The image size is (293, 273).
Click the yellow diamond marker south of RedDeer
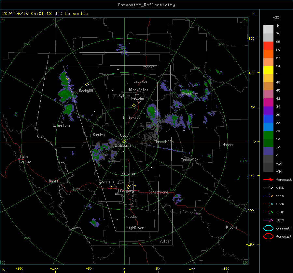click(134, 105)
